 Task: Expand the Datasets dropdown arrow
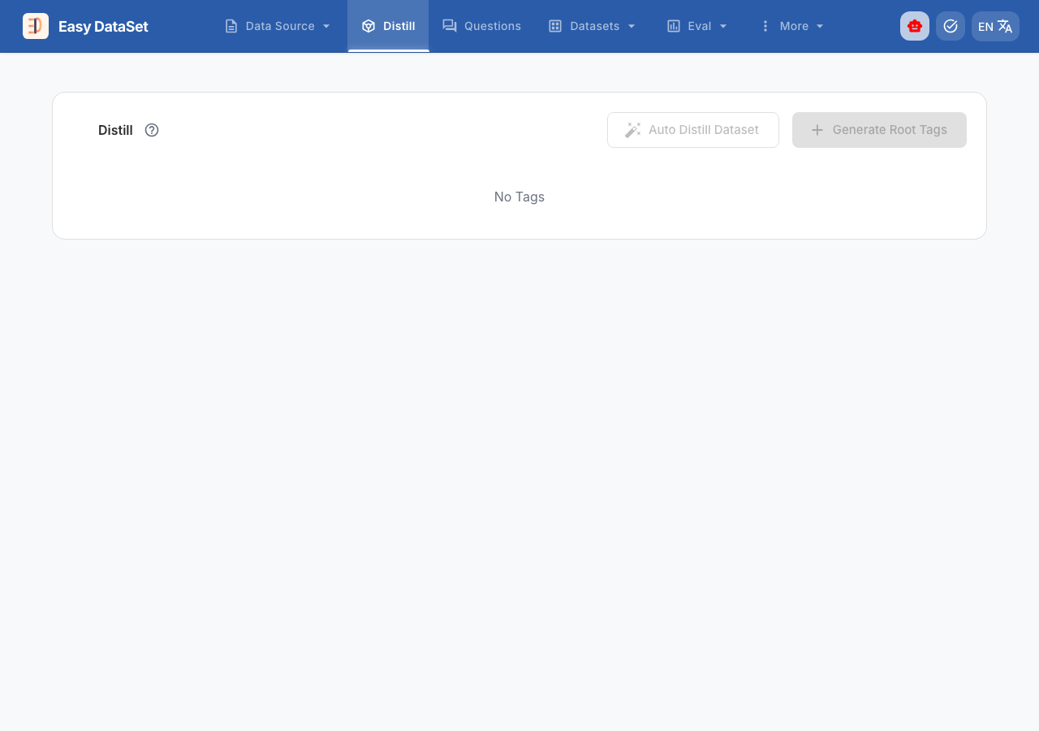pyautogui.click(x=632, y=26)
